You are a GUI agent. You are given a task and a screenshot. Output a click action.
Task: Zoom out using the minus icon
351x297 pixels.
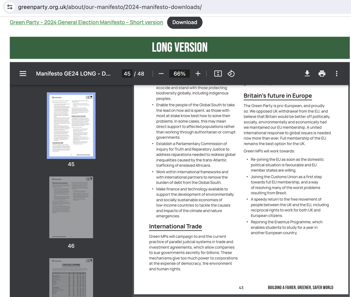pyautogui.click(x=161, y=74)
